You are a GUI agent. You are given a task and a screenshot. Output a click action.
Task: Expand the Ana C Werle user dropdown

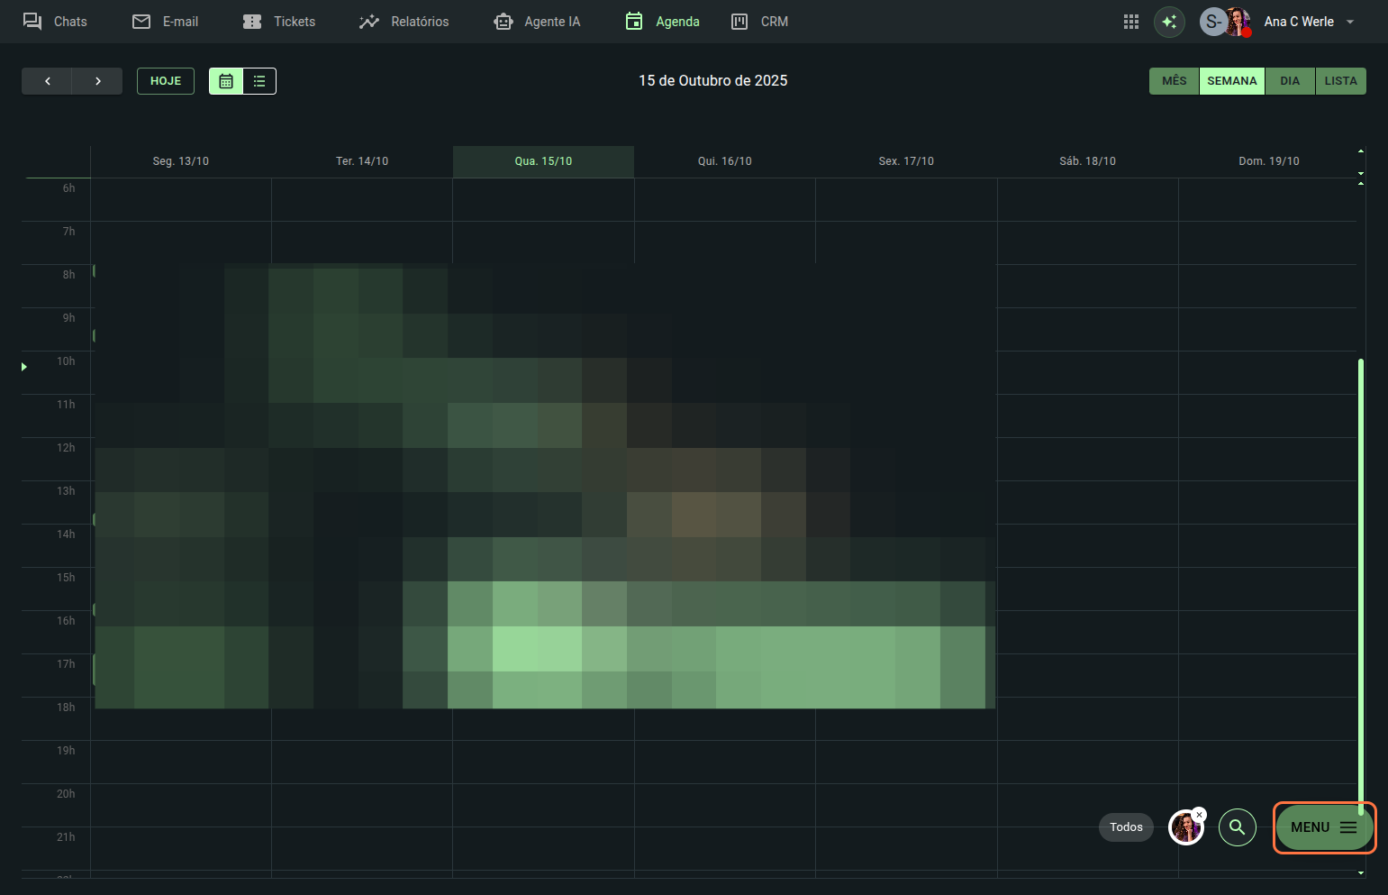(x=1349, y=22)
